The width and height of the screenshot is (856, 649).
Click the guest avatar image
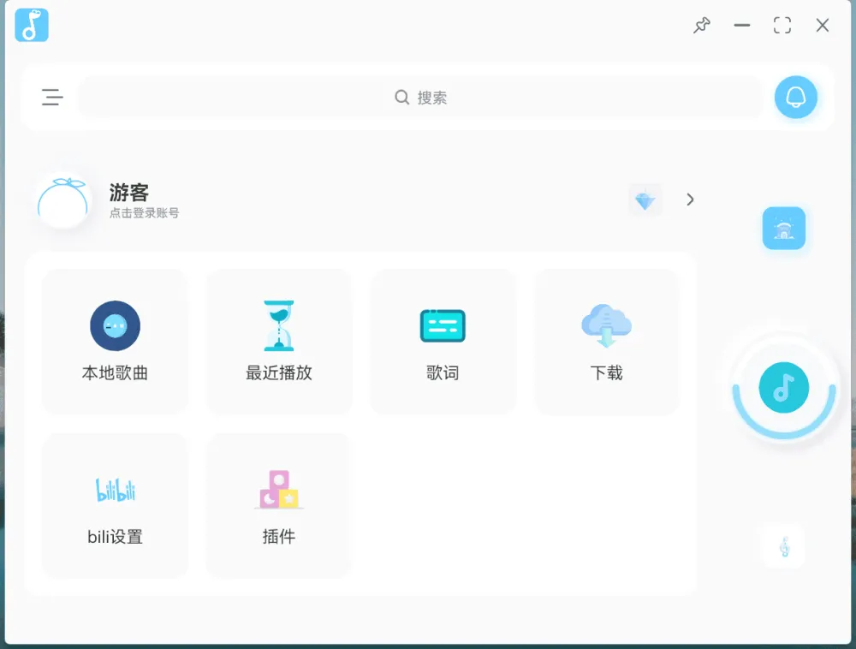(x=62, y=199)
